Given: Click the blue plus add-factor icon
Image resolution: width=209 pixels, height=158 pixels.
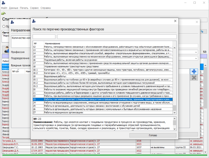Looking at the screenshot, I should pos(194,71).
